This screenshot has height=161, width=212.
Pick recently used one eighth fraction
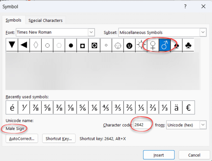click(x=71, y=108)
